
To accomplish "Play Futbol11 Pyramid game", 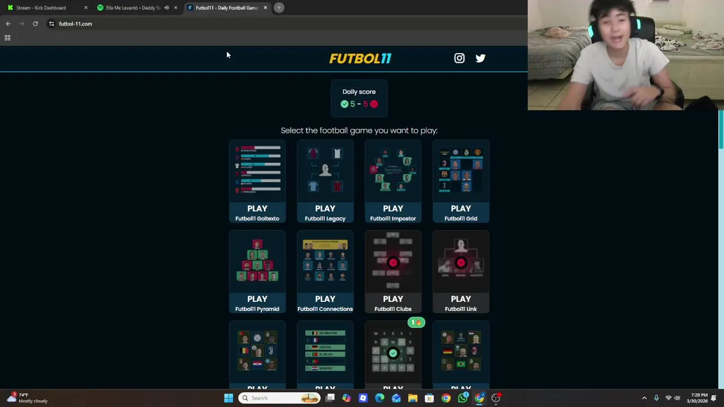I will [x=257, y=303].
